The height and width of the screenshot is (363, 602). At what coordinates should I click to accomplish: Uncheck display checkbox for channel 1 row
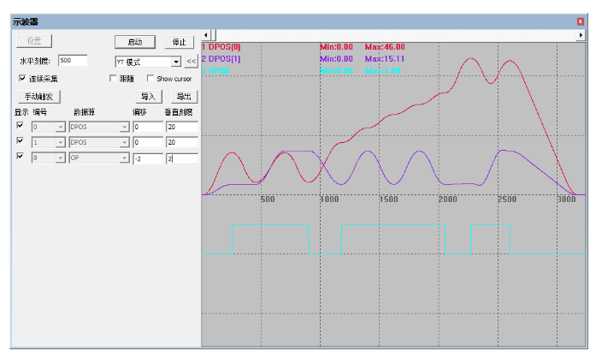point(20,140)
